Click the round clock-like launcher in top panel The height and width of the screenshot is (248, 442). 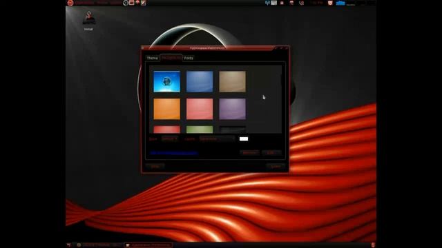(x=126, y=3)
